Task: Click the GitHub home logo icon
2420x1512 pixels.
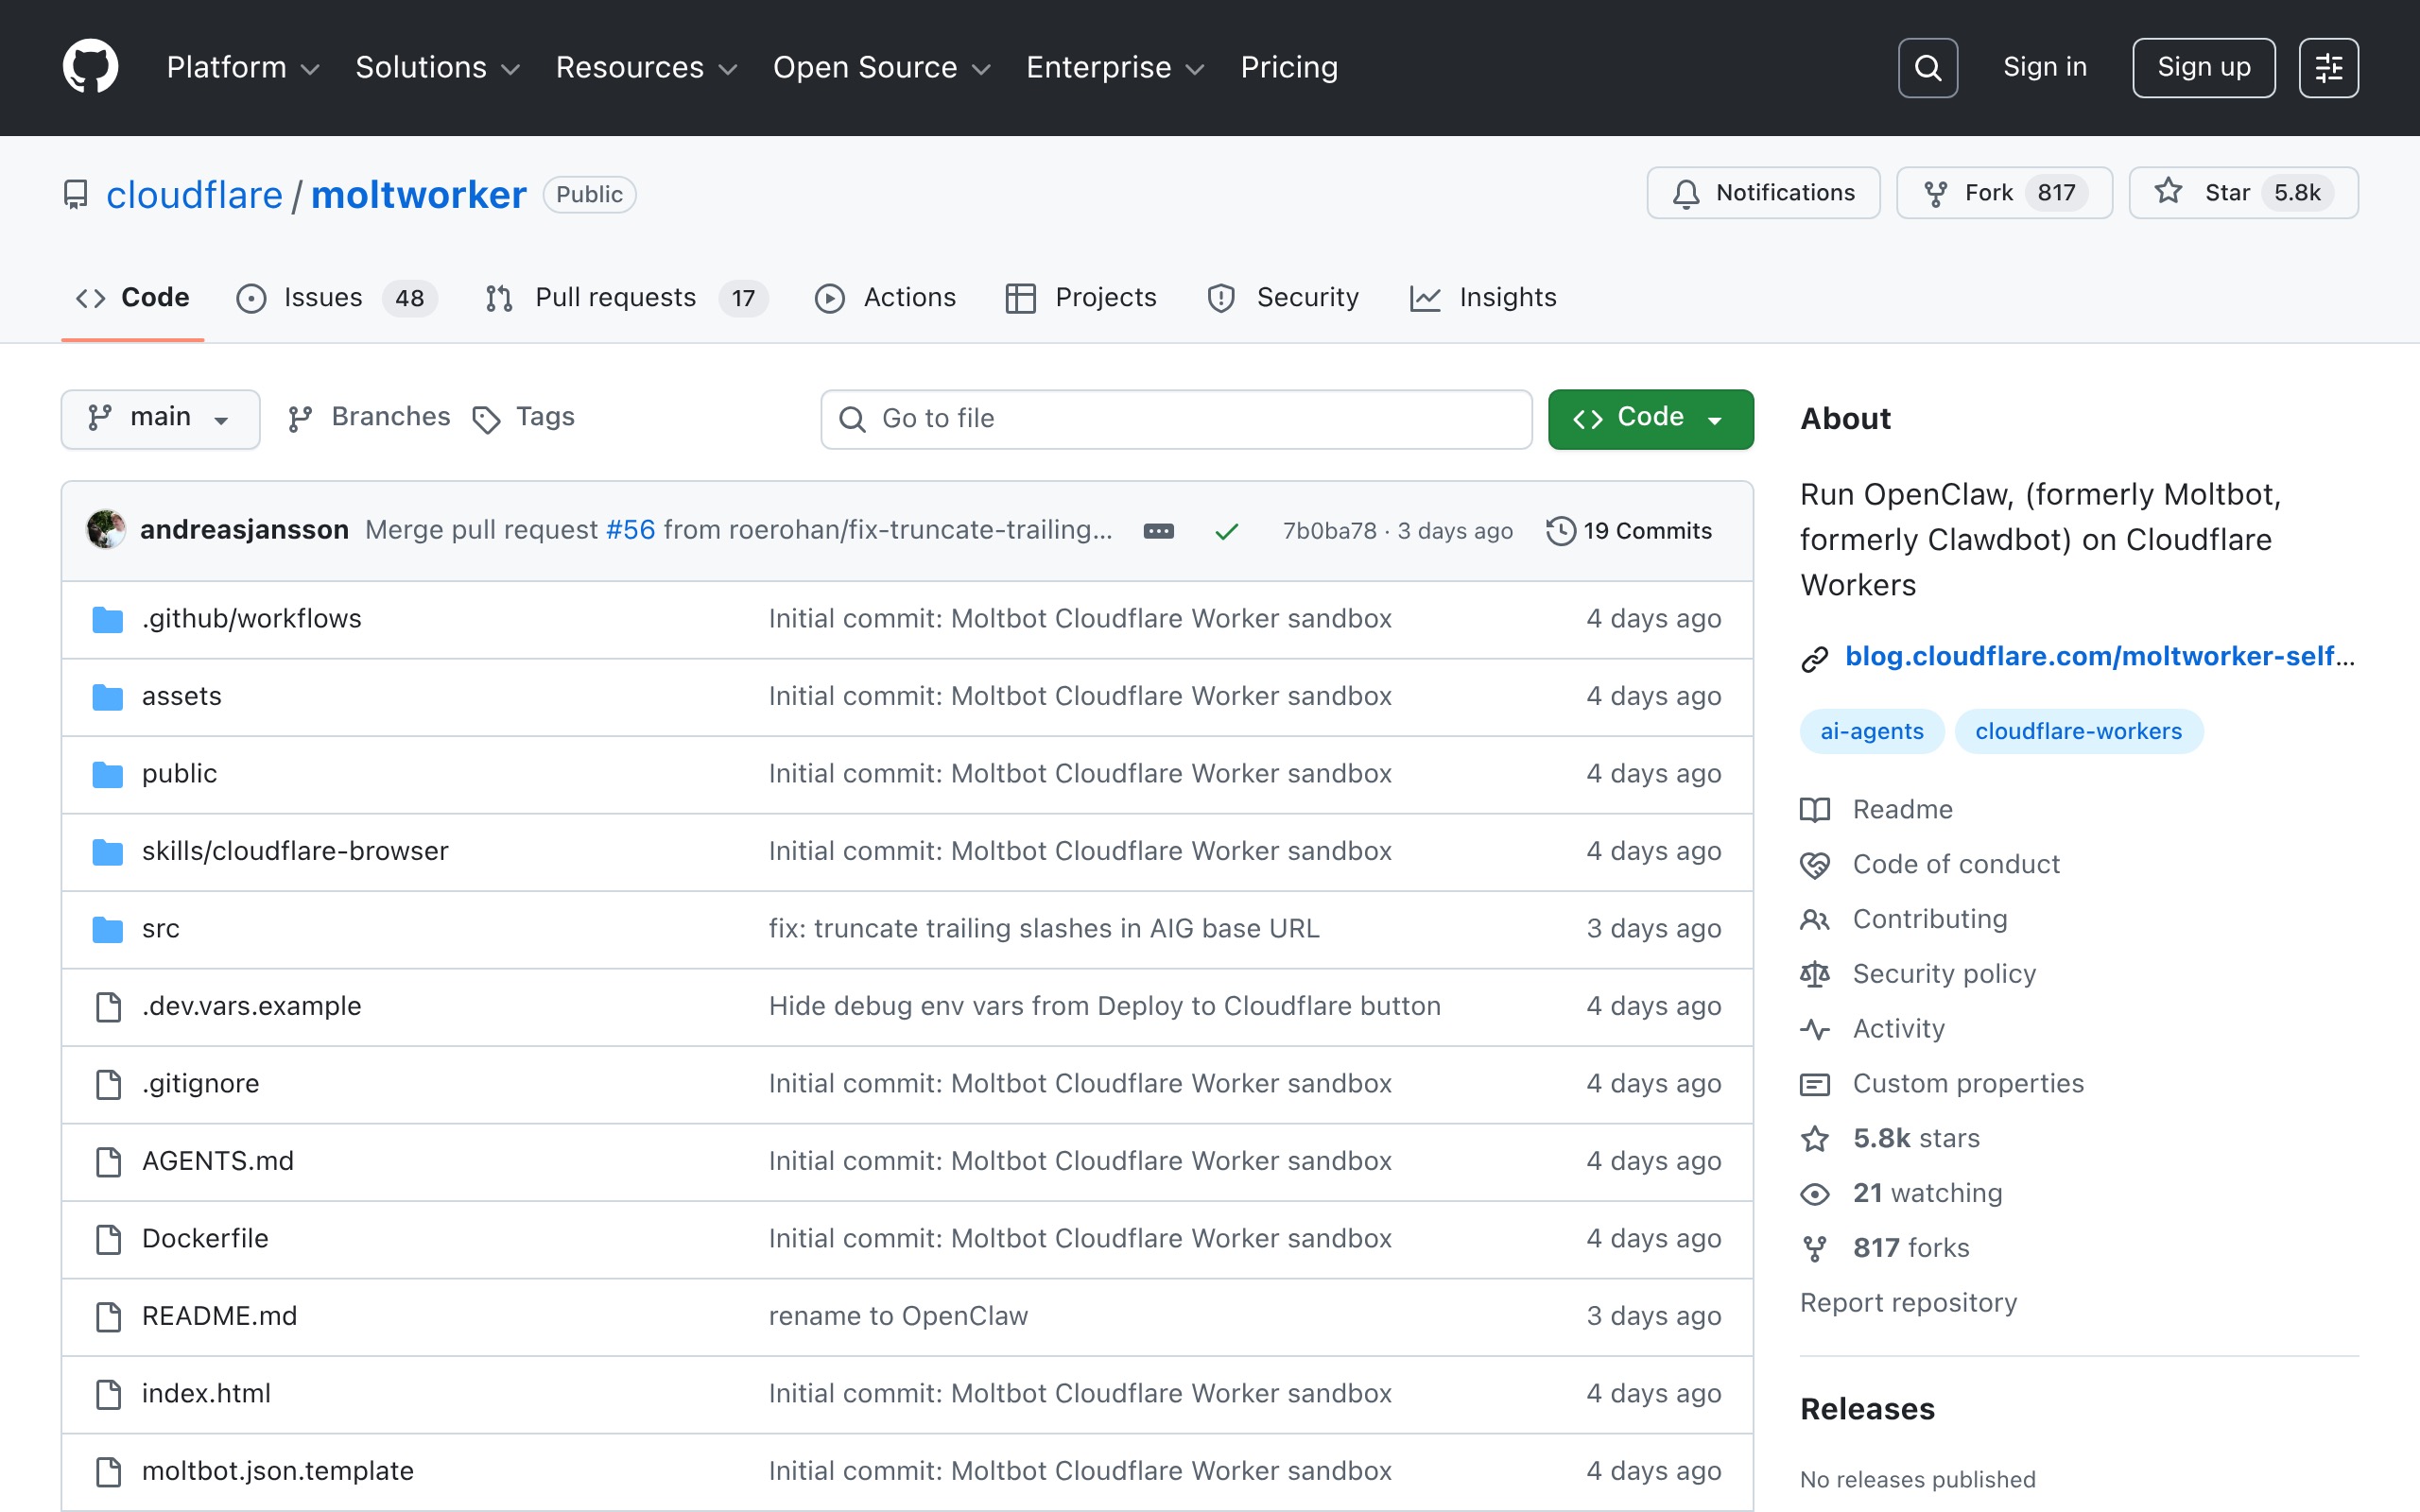Action: (x=91, y=66)
